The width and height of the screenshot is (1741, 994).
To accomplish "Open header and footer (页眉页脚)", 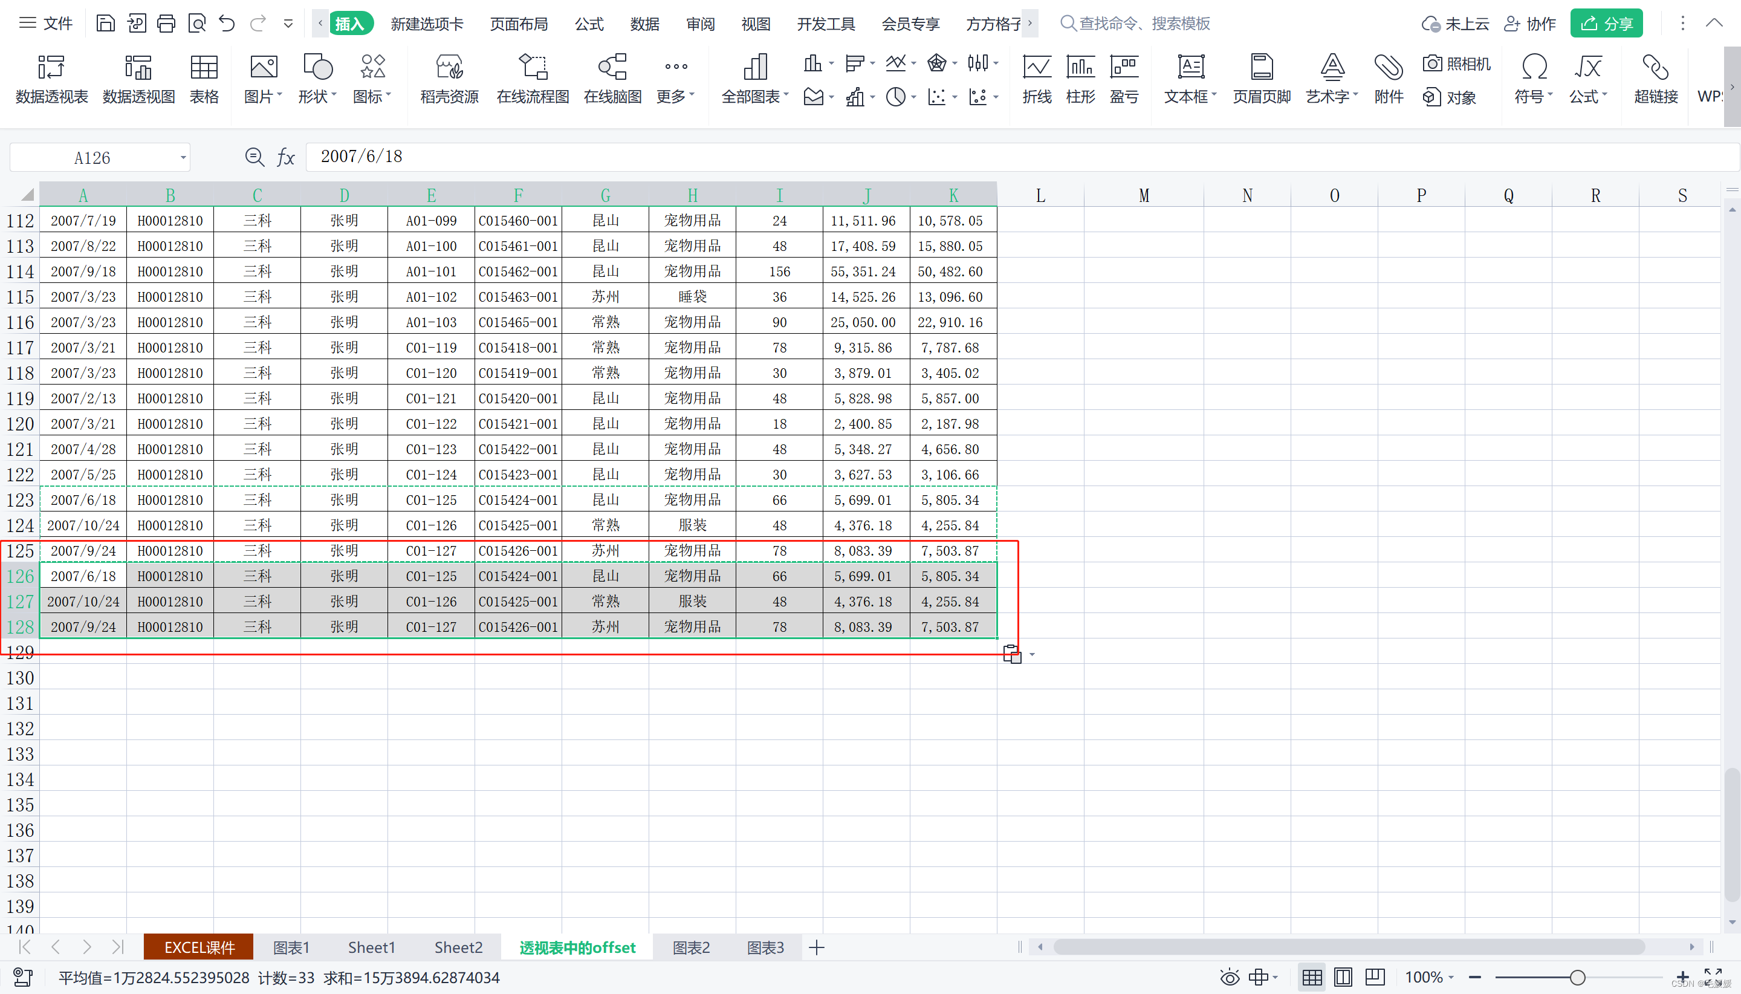I will (1262, 79).
